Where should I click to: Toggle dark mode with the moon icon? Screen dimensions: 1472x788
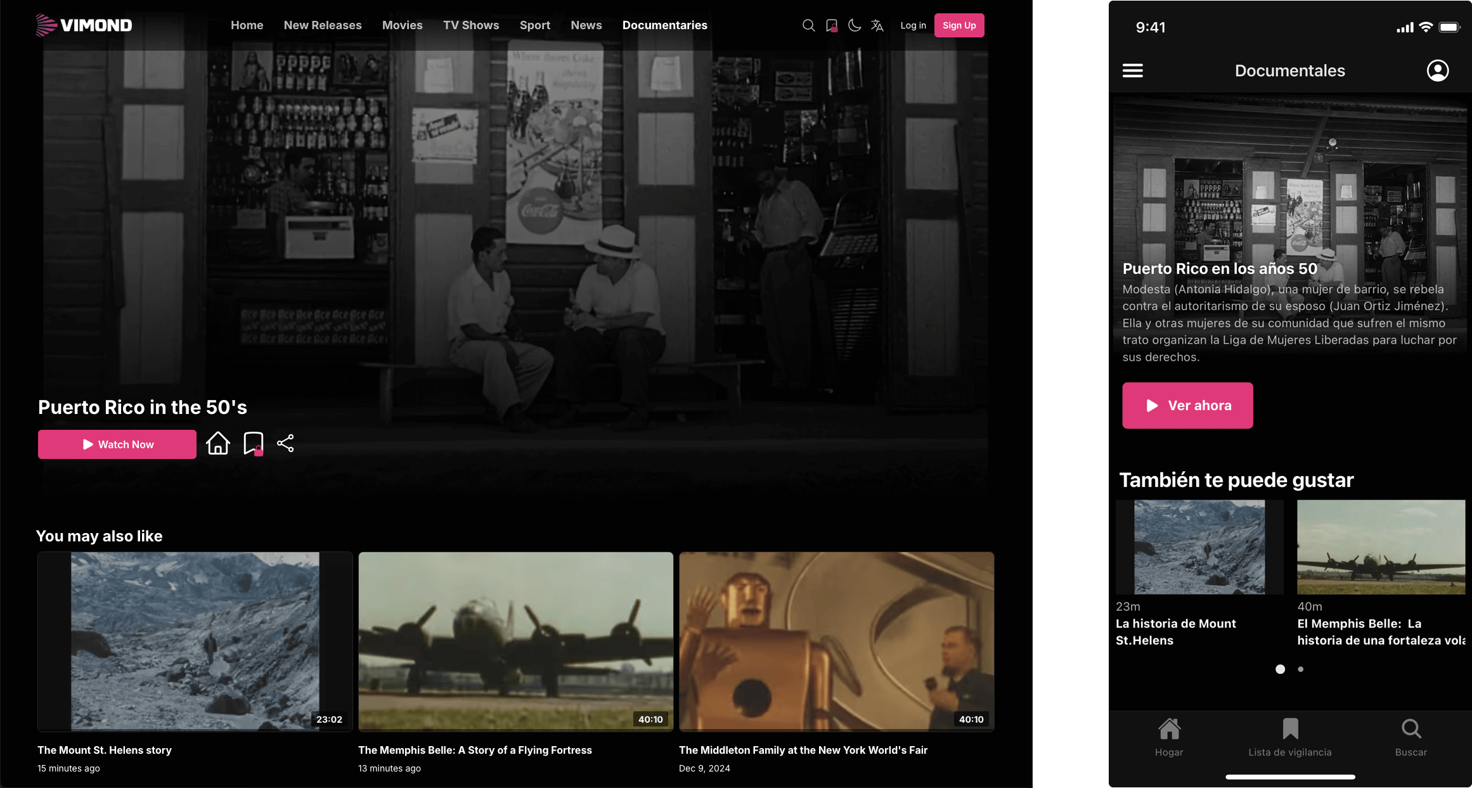pos(855,25)
